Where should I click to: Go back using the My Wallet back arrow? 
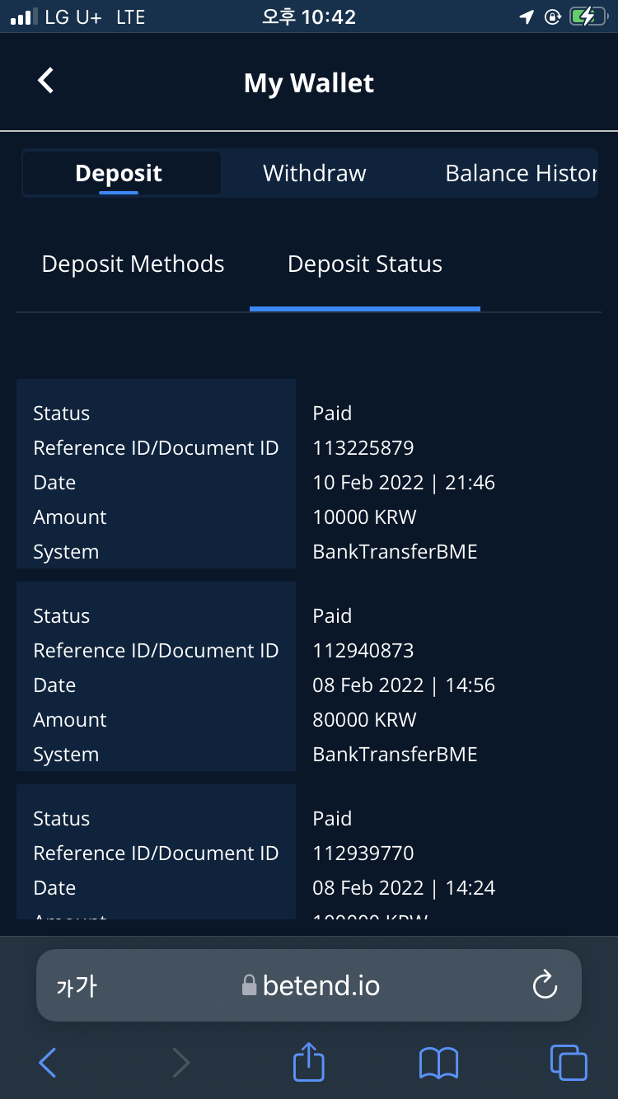pos(46,81)
